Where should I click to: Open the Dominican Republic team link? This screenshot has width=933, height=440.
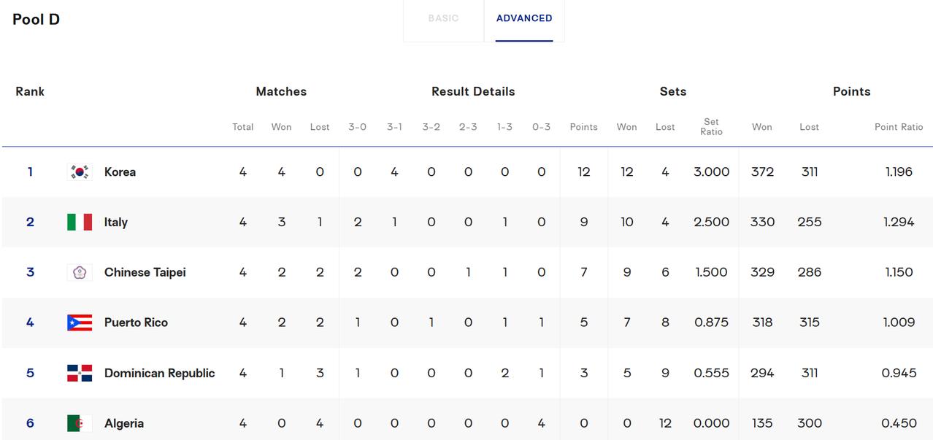pos(159,373)
